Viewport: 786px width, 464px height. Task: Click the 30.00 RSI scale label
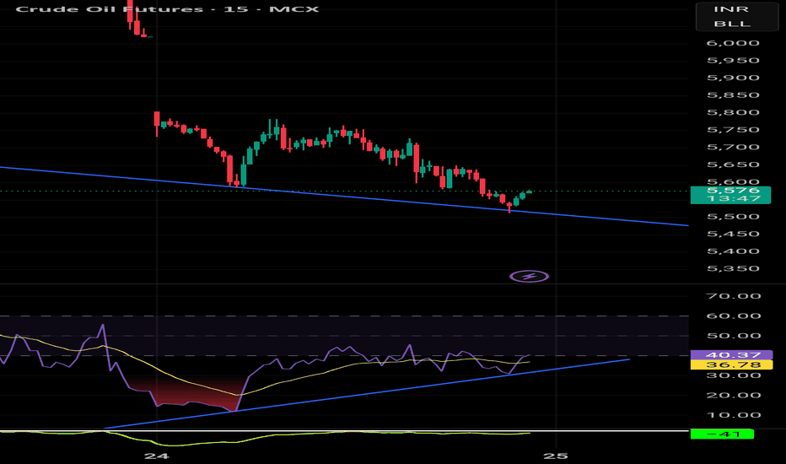(x=734, y=375)
